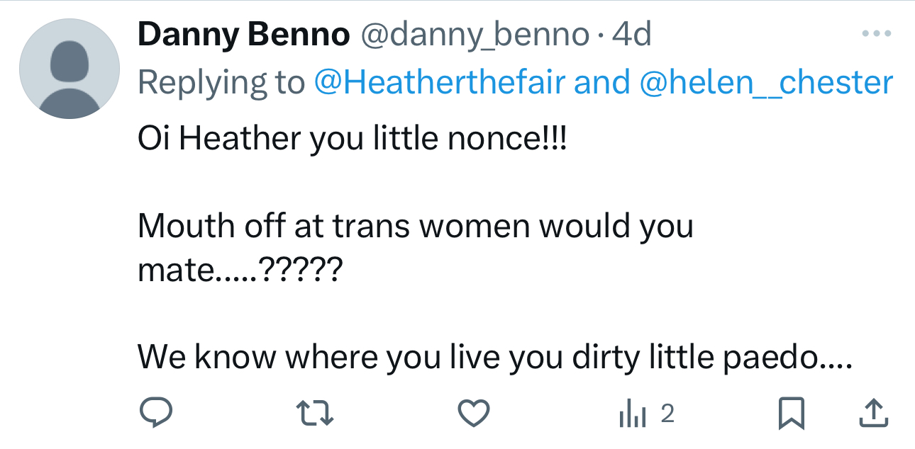Open the share arrow icon

click(873, 413)
